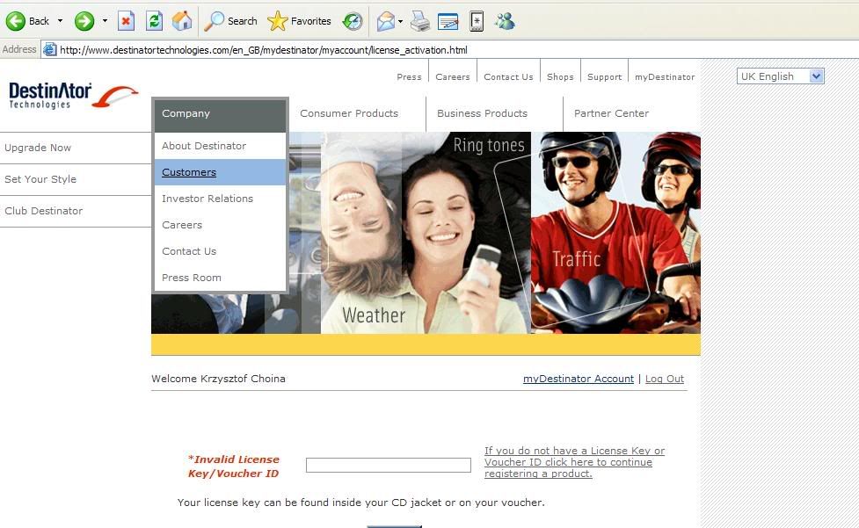Open the Favorites star button

tap(299, 21)
